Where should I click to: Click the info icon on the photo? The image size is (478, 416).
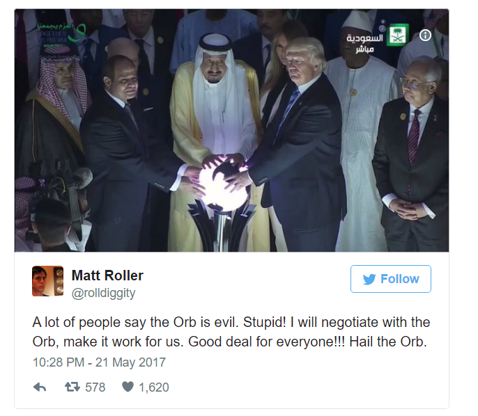[425, 35]
